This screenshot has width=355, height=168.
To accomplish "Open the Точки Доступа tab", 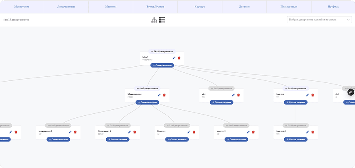I will (155, 7).
